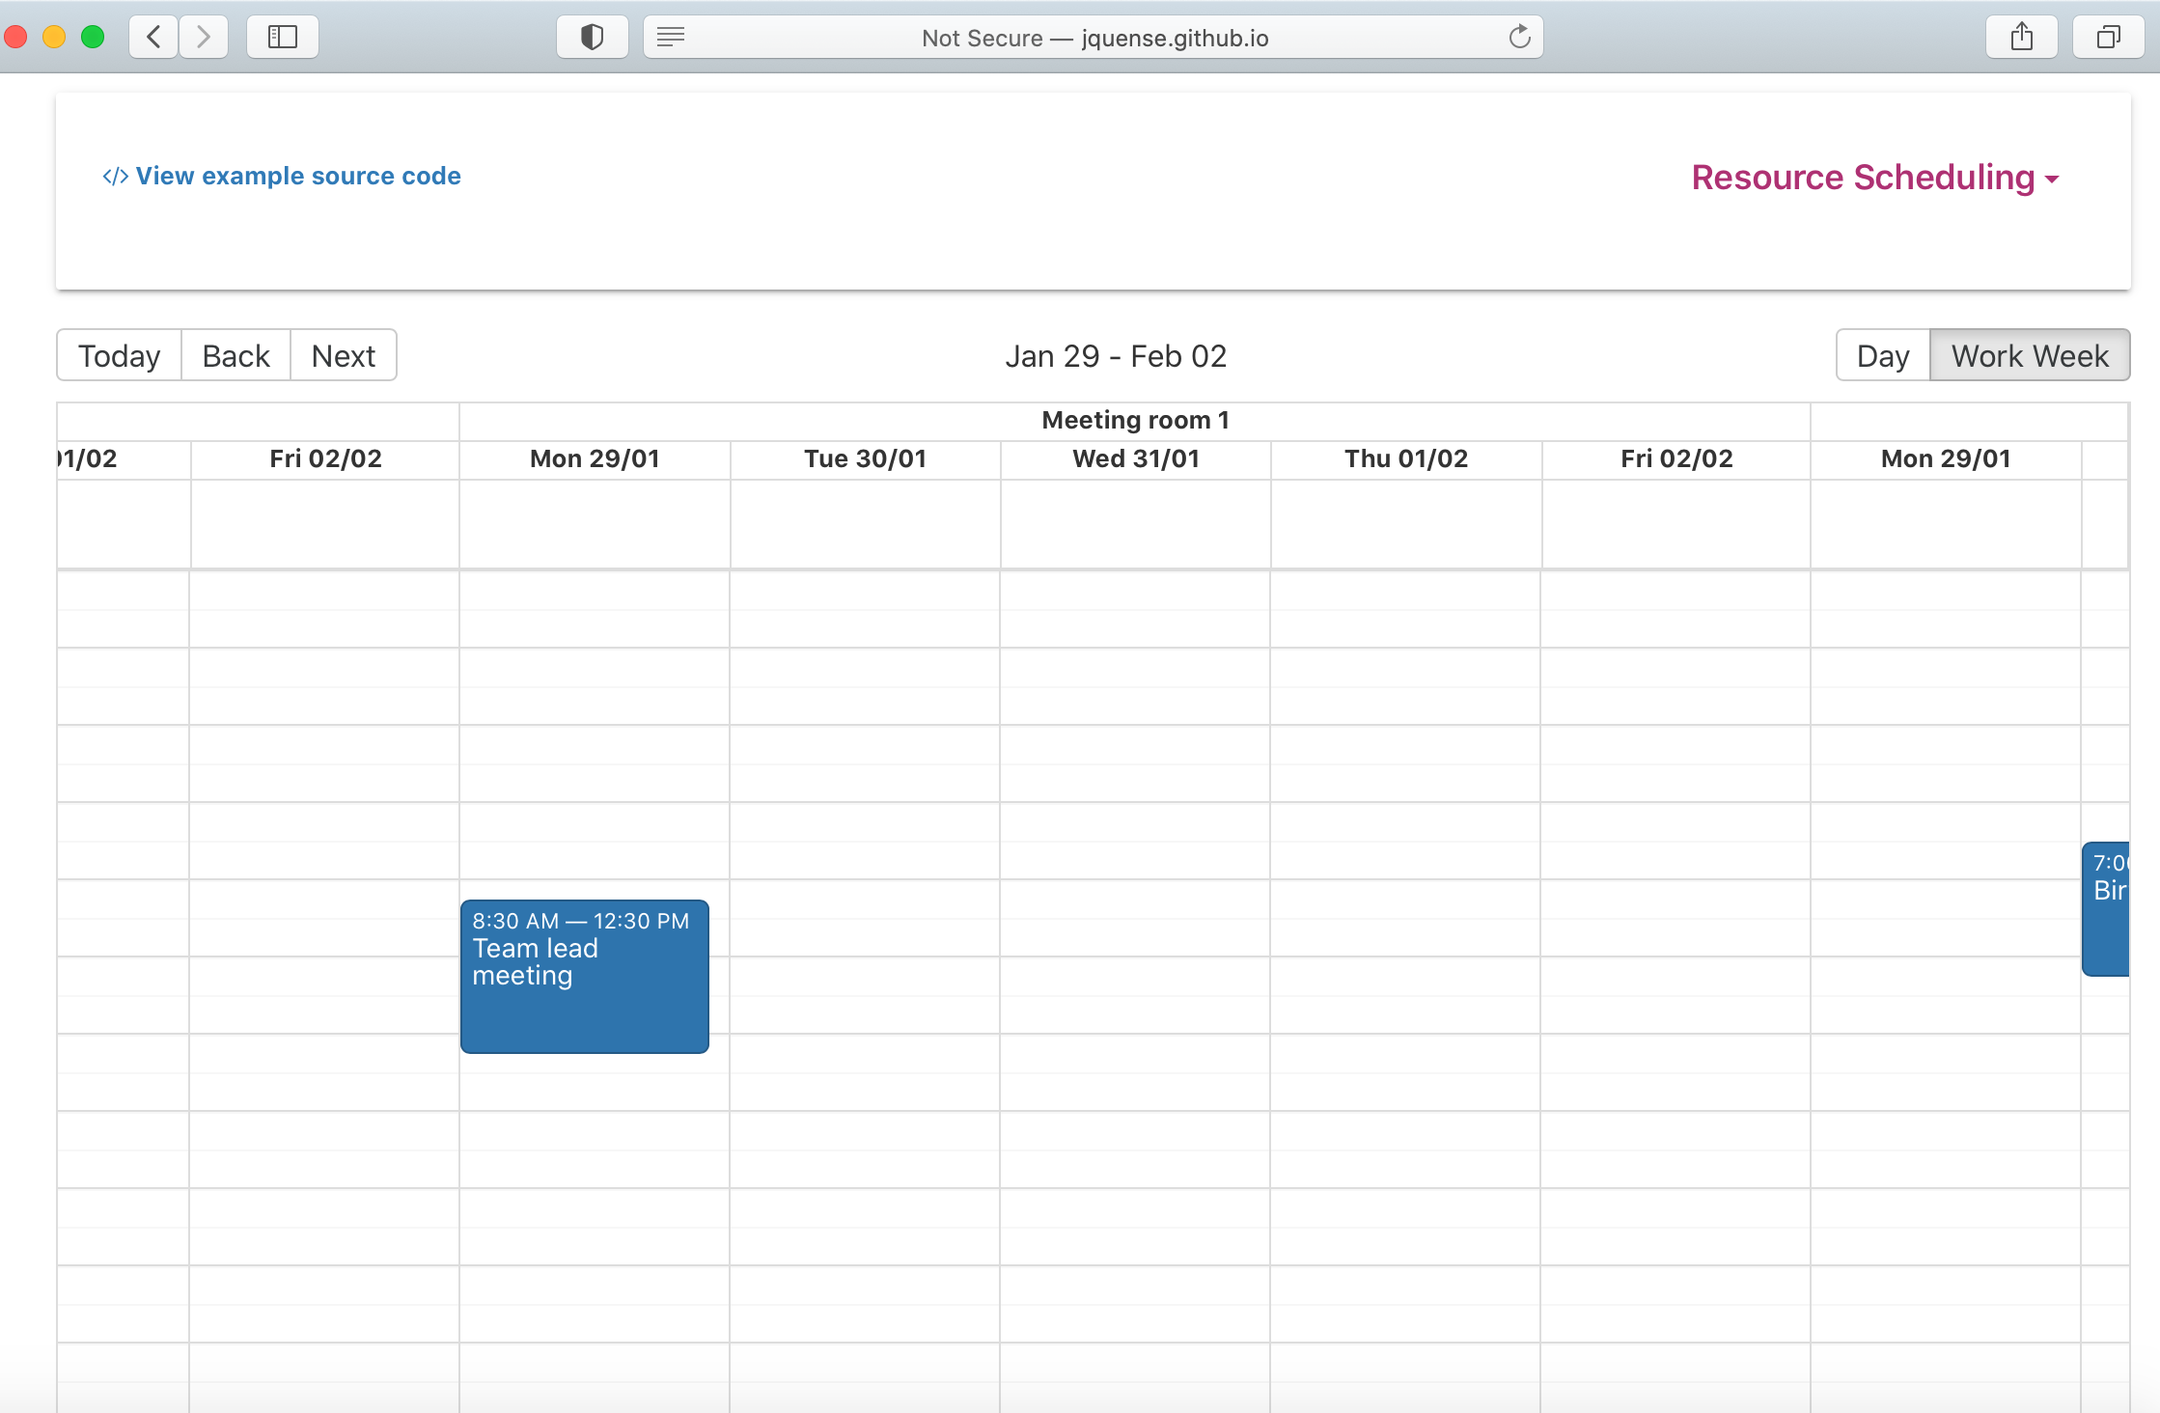Click the 7:00 Birthday event
Screen dimensions: 2160x1413
[x=2114, y=907]
